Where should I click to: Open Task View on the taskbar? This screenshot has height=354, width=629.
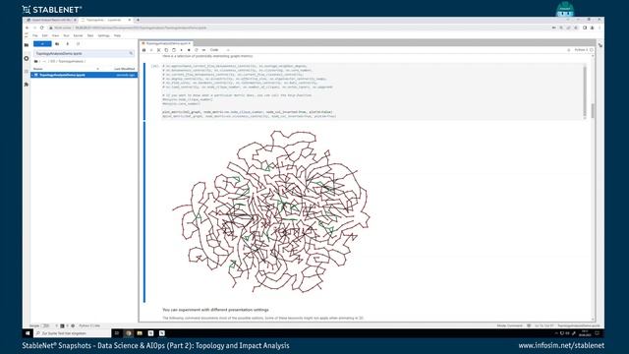point(117,333)
